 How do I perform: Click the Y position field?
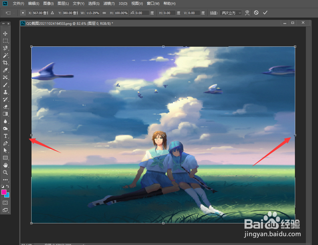(70, 13)
